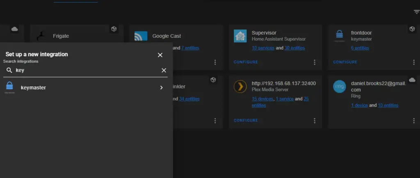Clear the search text with the X icon
The image size is (420, 178).
(x=164, y=71)
